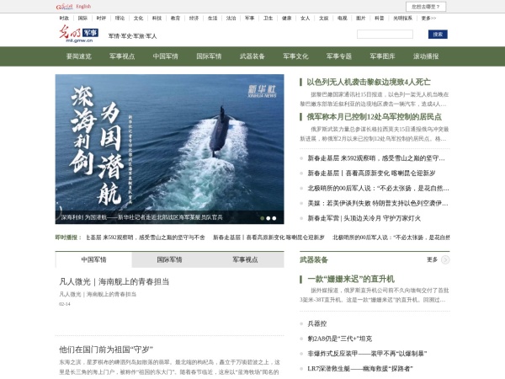Select the 中国军情 content tab

click(93, 259)
